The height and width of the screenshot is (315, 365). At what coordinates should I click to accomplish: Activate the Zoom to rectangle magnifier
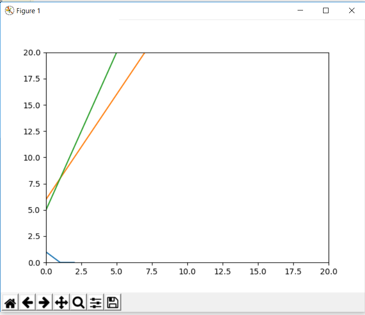pos(78,302)
